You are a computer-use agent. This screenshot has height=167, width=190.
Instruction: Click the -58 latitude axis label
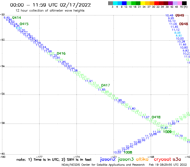[x=2, y=123]
